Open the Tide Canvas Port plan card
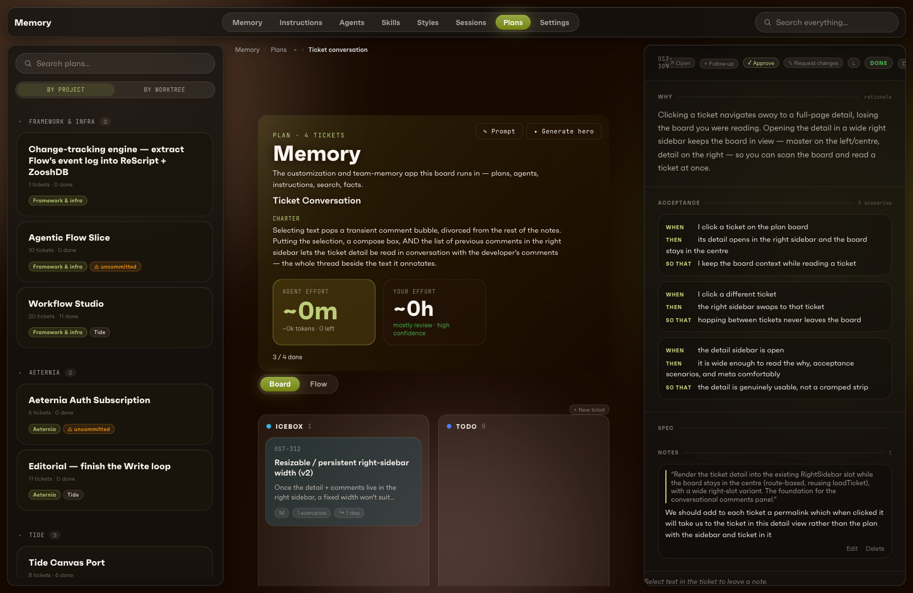The height and width of the screenshot is (593, 913). point(115,563)
